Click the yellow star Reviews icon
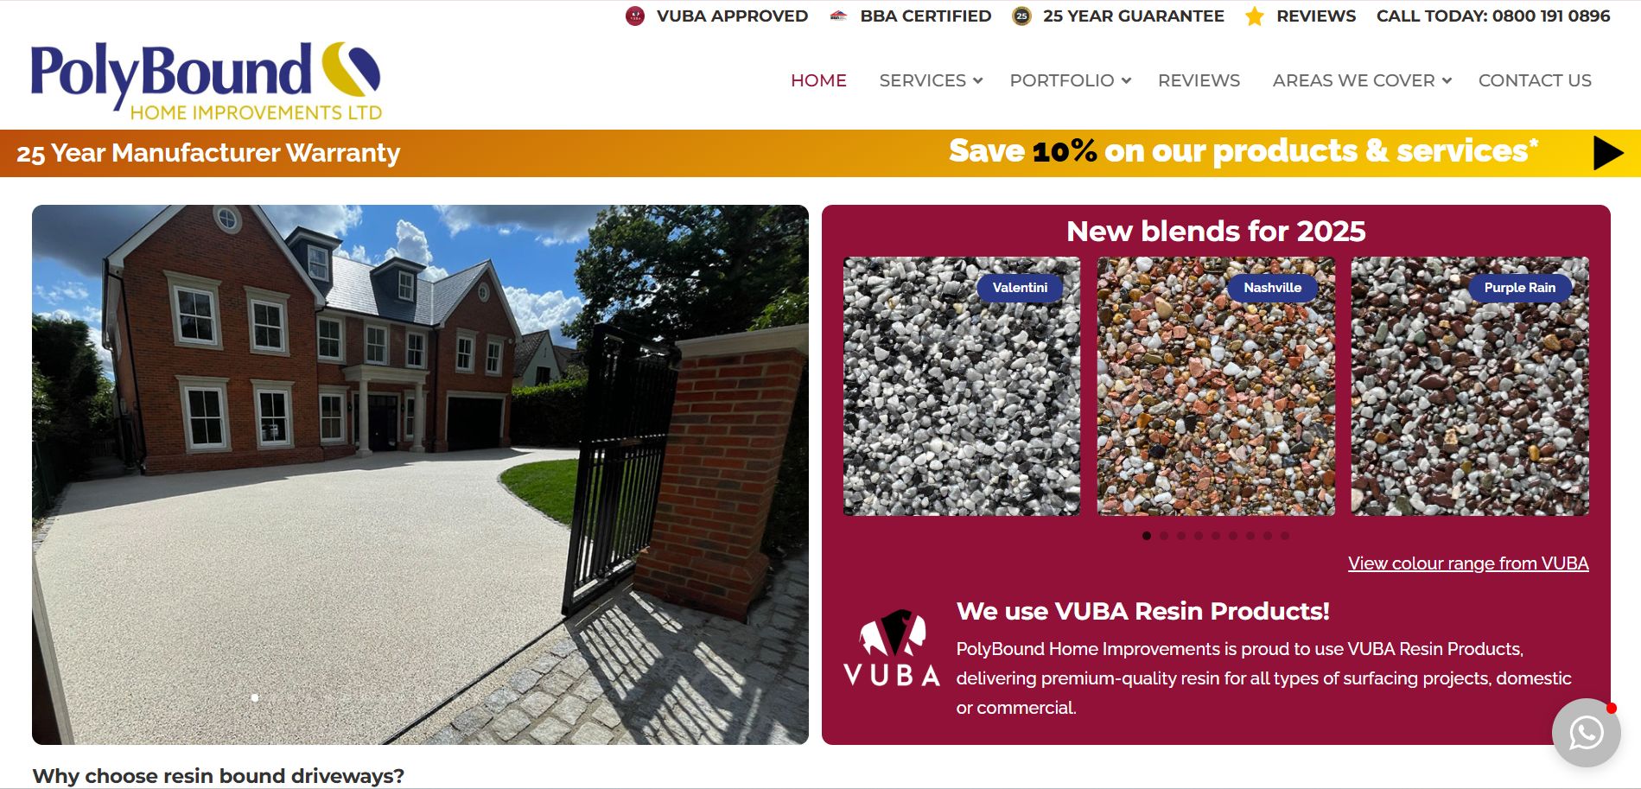The image size is (1641, 789). point(1255,16)
